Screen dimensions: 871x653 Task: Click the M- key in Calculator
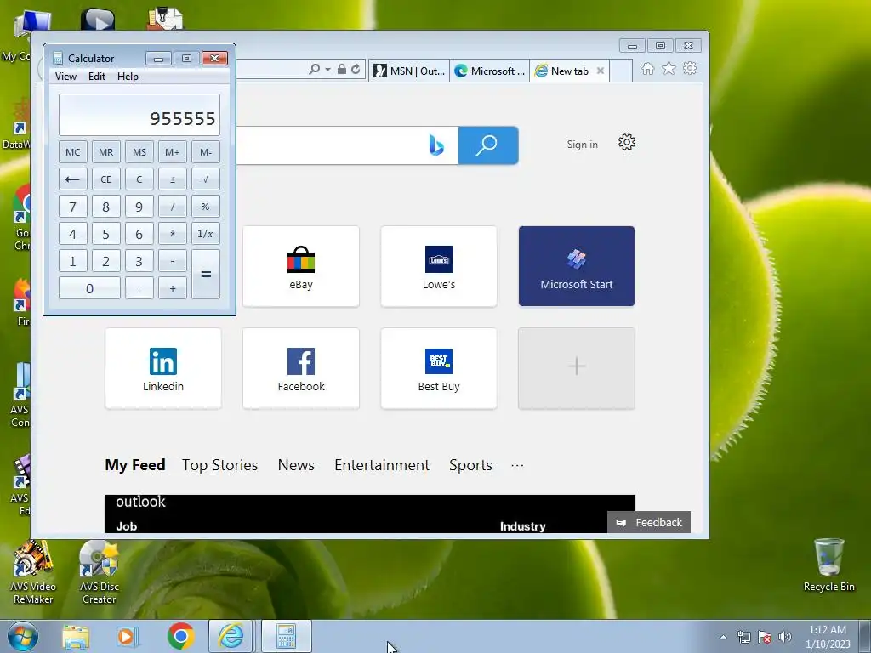point(206,152)
